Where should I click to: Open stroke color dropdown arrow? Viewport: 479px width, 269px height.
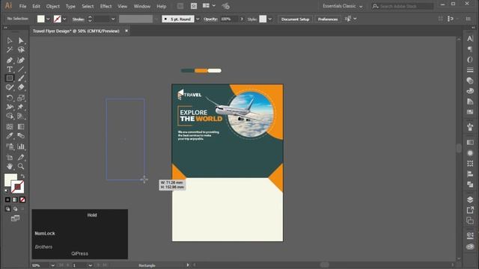pos(64,19)
